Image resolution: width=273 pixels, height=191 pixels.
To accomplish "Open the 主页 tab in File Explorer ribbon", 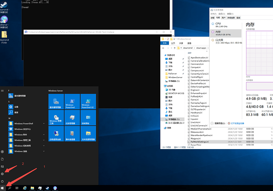I will point(173,43).
